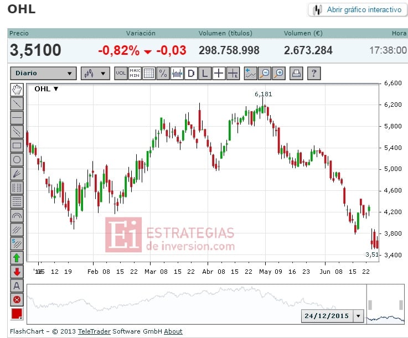
Task: Zoom in with the plus magnifier
Action: coord(279,74)
